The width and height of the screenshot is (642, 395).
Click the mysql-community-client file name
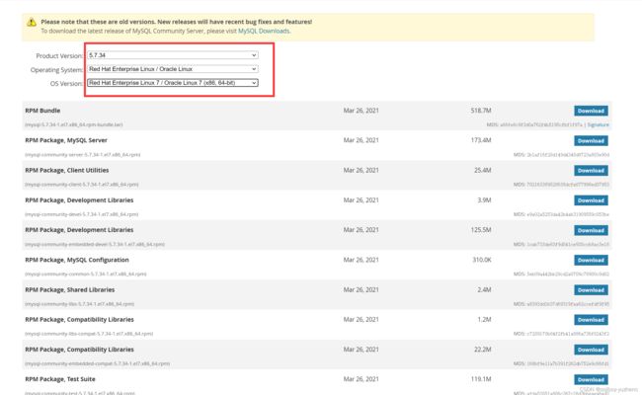[82, 185]
